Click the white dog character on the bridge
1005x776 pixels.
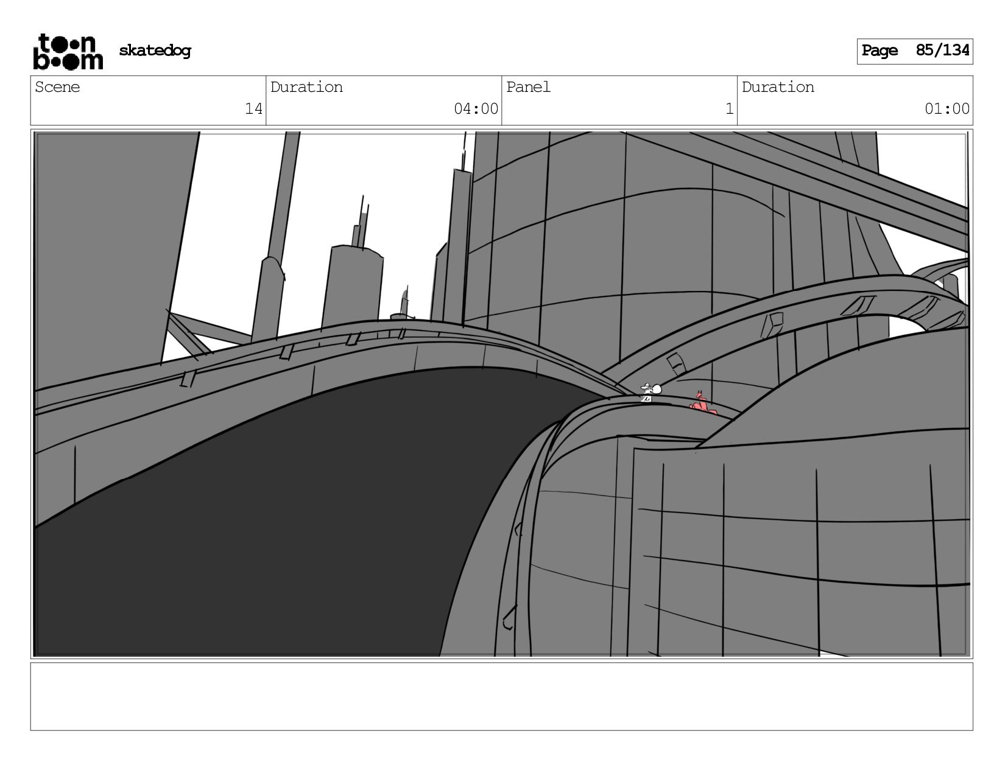click(x=651, y=393)
